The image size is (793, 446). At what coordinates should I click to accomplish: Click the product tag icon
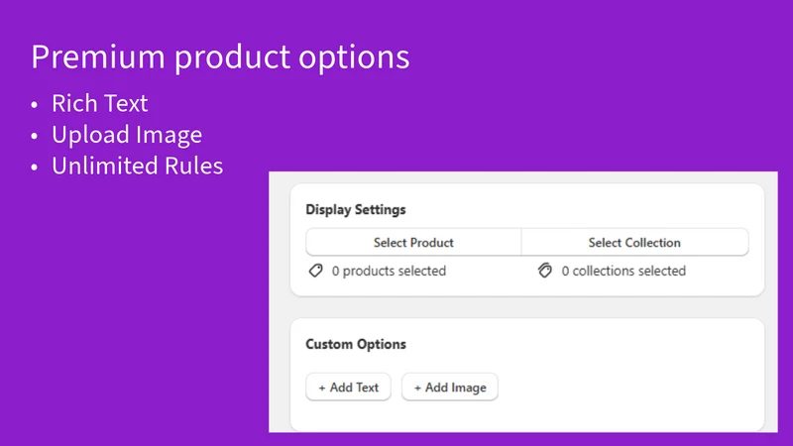click(315, 271)
